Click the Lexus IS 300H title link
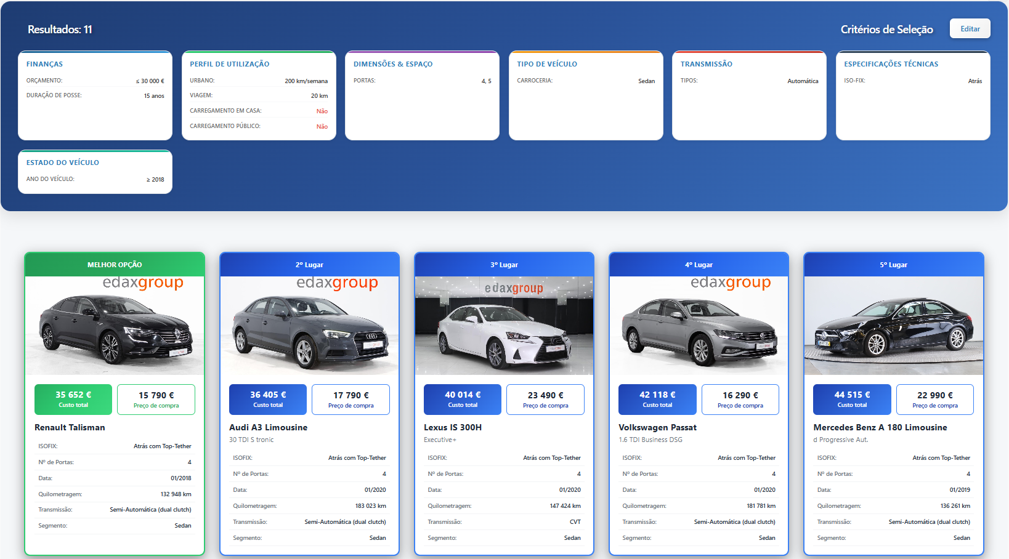This screenshot has width=1009, height=559. 456,427
